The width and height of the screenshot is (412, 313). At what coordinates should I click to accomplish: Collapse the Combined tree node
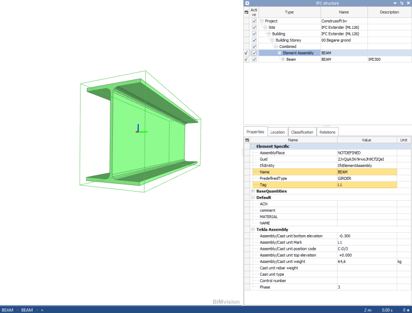(x=276, y=46)
